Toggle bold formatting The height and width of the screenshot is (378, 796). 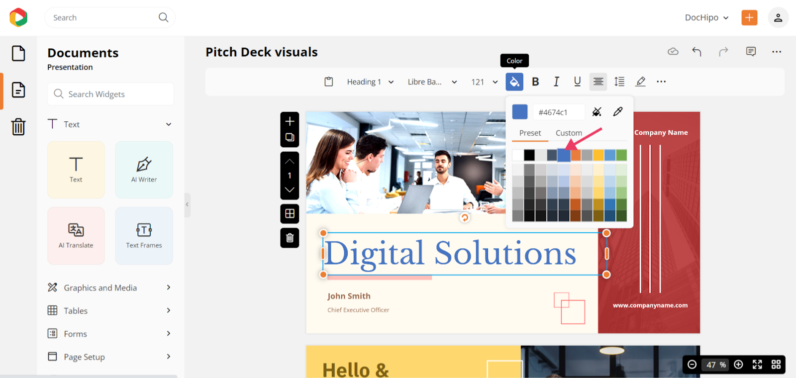click(x=535, y=82)
